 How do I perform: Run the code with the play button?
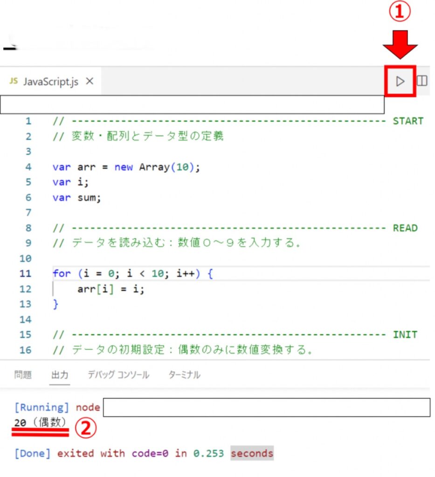click(400, 82)
